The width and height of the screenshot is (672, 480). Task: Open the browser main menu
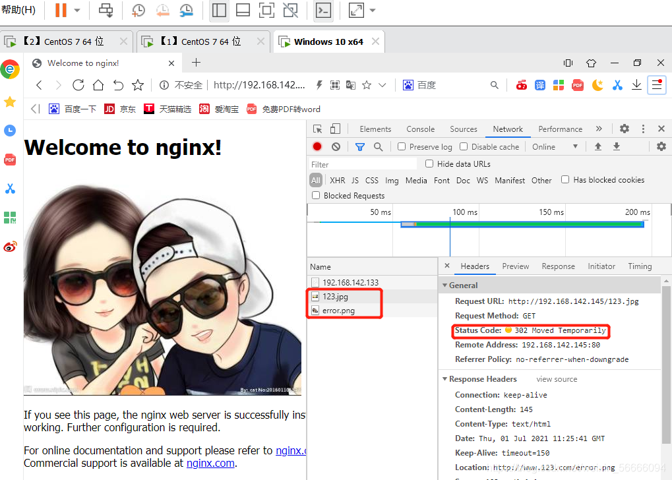click(657, 85)
